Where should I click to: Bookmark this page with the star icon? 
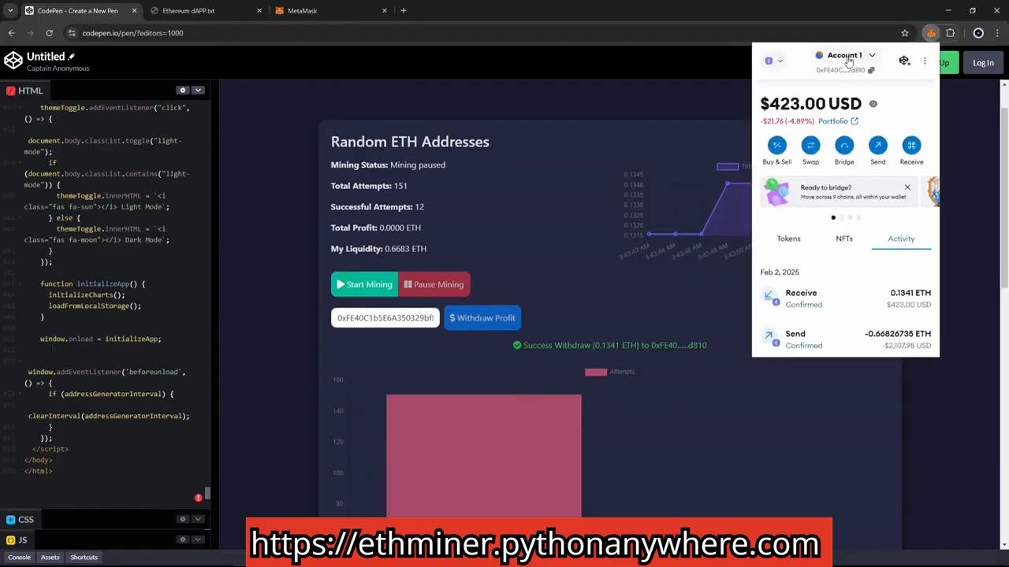(x=905, y=33)
